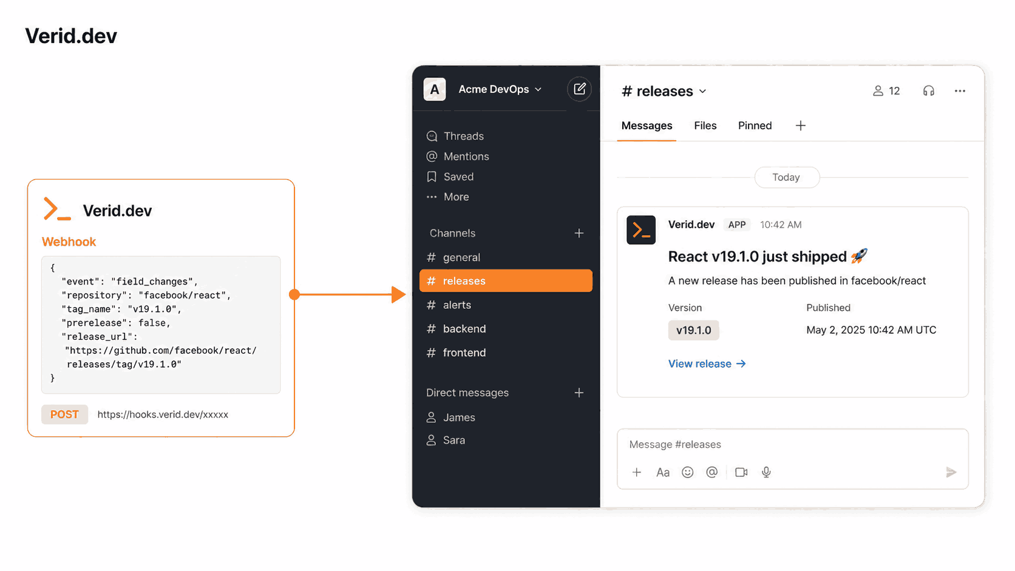Toggle text formatting with Aa icon
1015x571 pixels.
[x=663, y=472]
